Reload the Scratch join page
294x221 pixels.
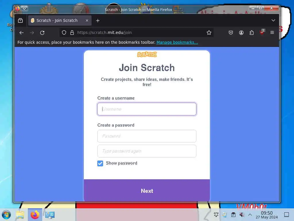[x=42, y=33]
